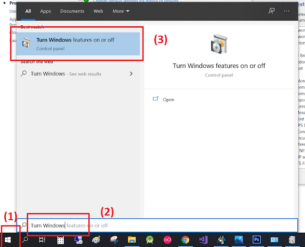Open the blue-eared mascot app taskbar icon
This screenshot has width=305, height=247.
click(221, 240)
